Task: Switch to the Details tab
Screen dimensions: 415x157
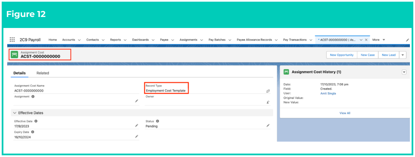Action: pyautogui.click(x=20, y=73)
